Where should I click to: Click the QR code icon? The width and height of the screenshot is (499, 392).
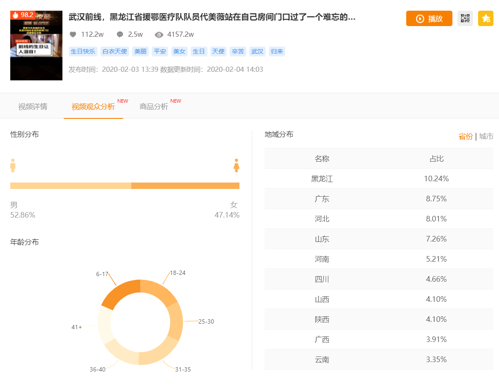tap(465, 18)
